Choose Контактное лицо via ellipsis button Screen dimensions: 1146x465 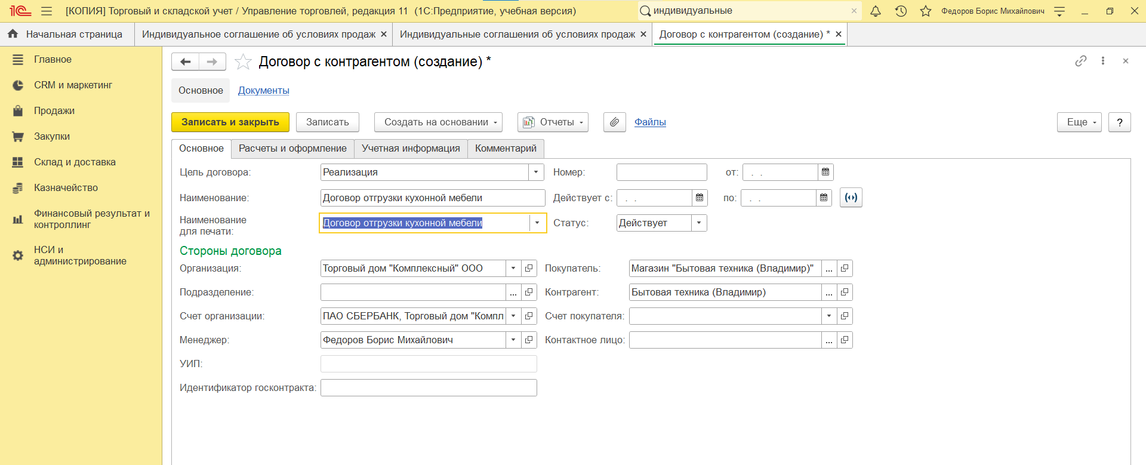pyautogui.click(x=829, y=340)
